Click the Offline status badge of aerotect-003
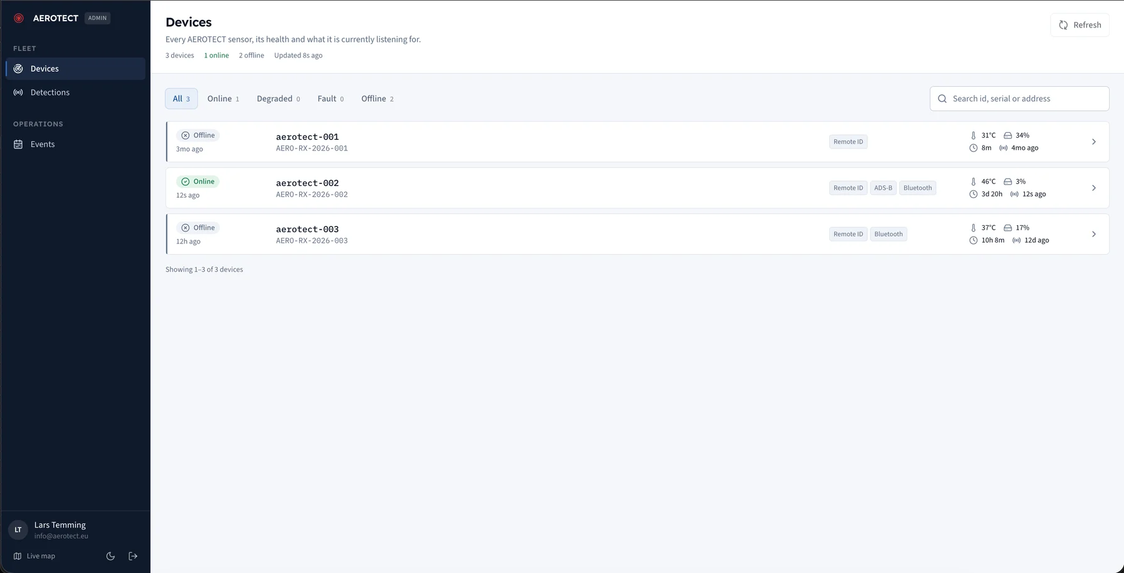Image resolution: width=1124 pixels, height=573 pixels. coord(198,228)
